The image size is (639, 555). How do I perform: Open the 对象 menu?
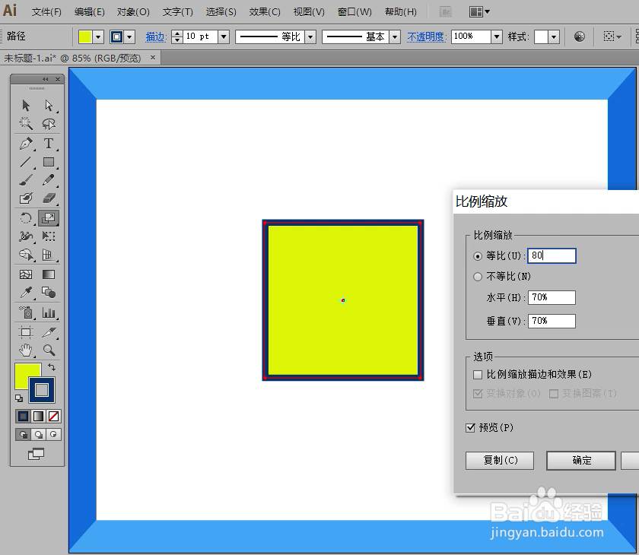click(x=132, y=11)
